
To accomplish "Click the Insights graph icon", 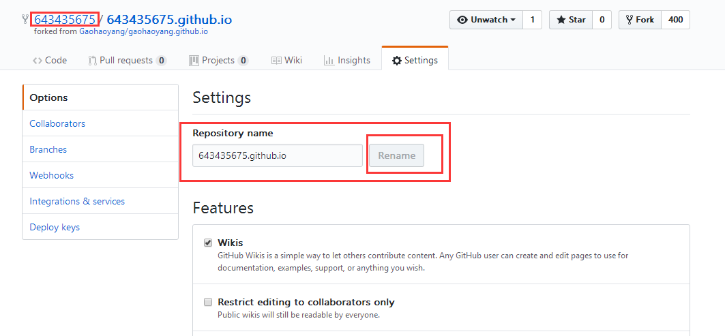I will 329,61.
